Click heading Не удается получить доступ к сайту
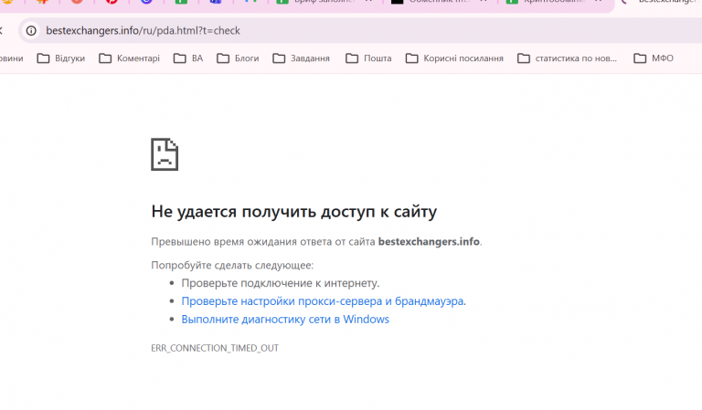This screenshot has width=702, height=410. click(x=293, y=212)
